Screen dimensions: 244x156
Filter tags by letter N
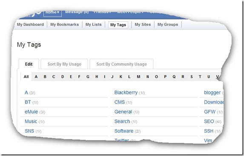(x=148, y=77)
